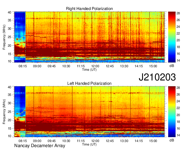The width and height of the screenshot is (183, 149).
Task: Click the '15' frequency tick, top plot
Action: (10, 54)
